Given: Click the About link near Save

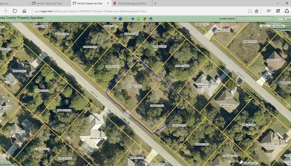Looking at the screenshot, I should (280, 19).
